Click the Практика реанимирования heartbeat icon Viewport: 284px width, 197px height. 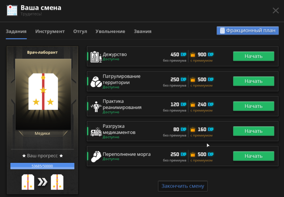[96, 107]
